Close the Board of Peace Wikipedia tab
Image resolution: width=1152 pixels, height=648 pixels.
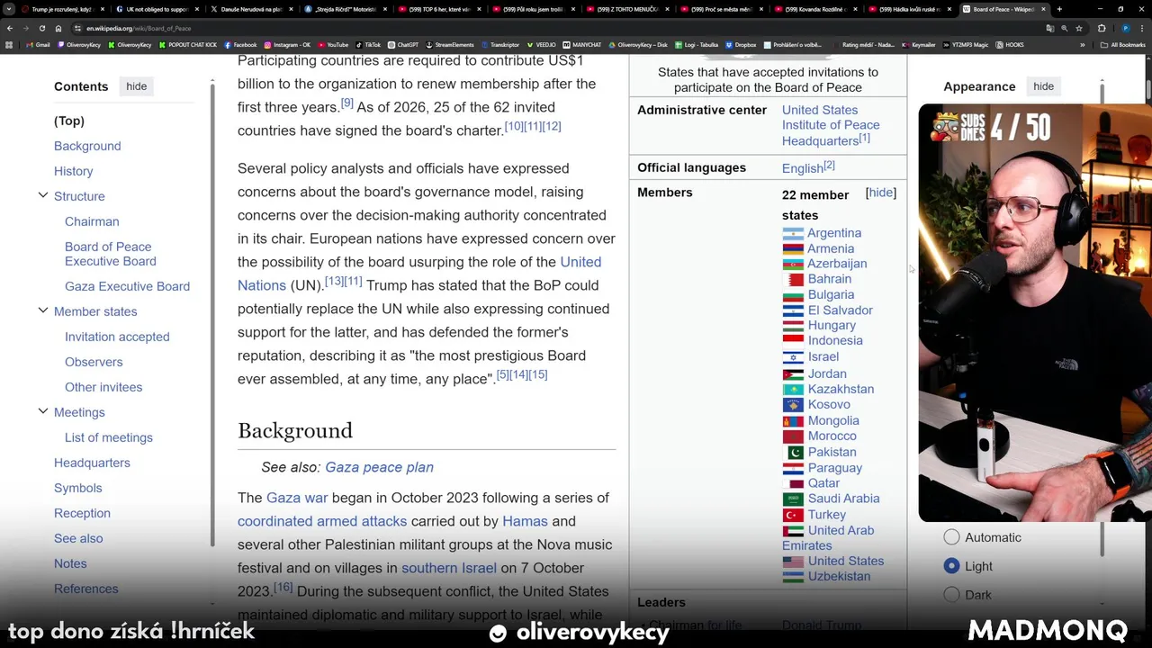click(x=1043, y=9)
